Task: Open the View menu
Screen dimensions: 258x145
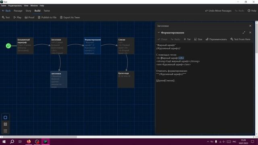Action: 26,6
